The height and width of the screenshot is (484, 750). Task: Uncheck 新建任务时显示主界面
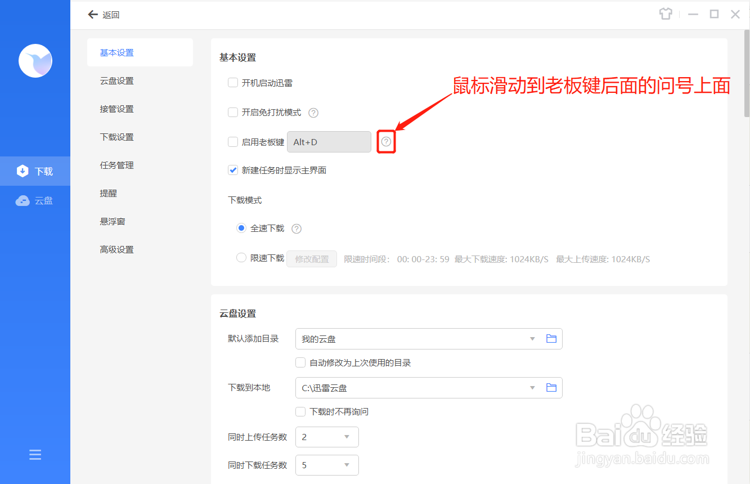click(233, 170)
